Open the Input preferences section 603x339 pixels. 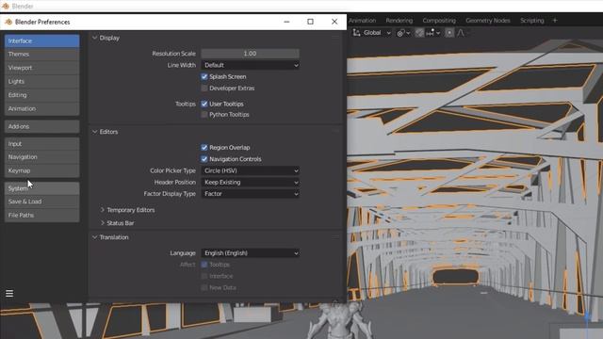coord(41,144)
